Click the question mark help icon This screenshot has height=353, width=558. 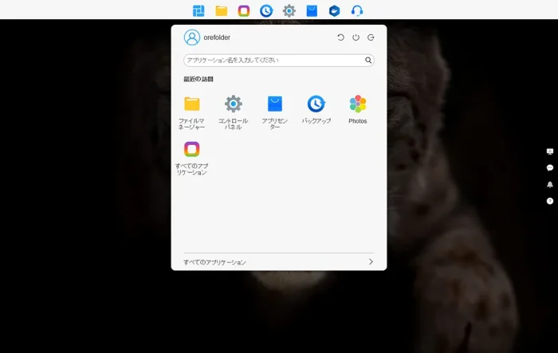coord(550,201)
